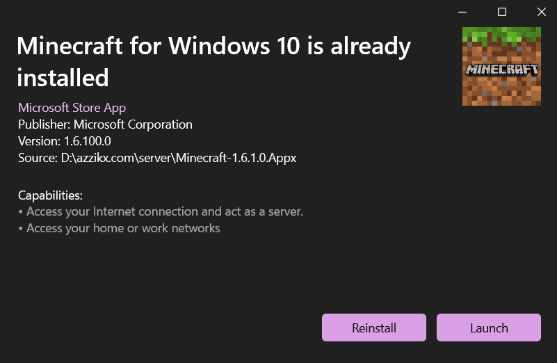
Task: Open the Microsoft Store App link
Action: [72, 108]
